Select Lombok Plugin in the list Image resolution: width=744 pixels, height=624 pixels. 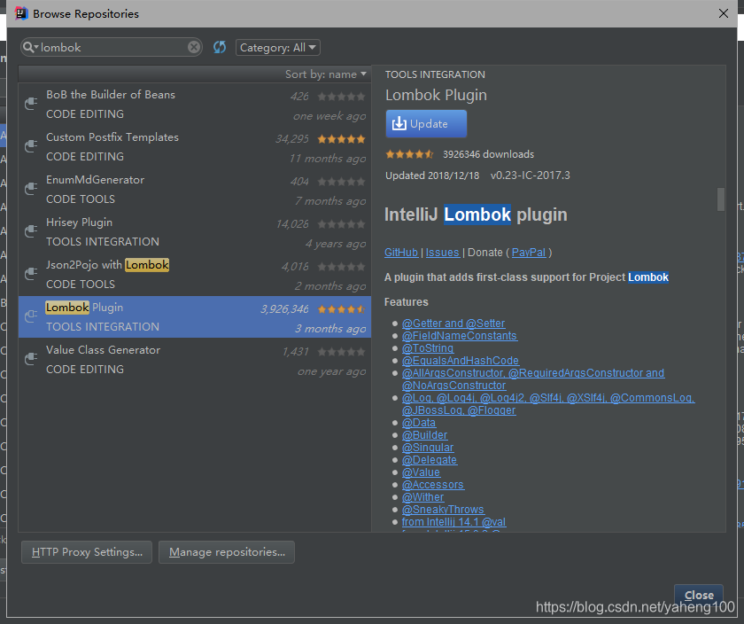tap(195, 316)
